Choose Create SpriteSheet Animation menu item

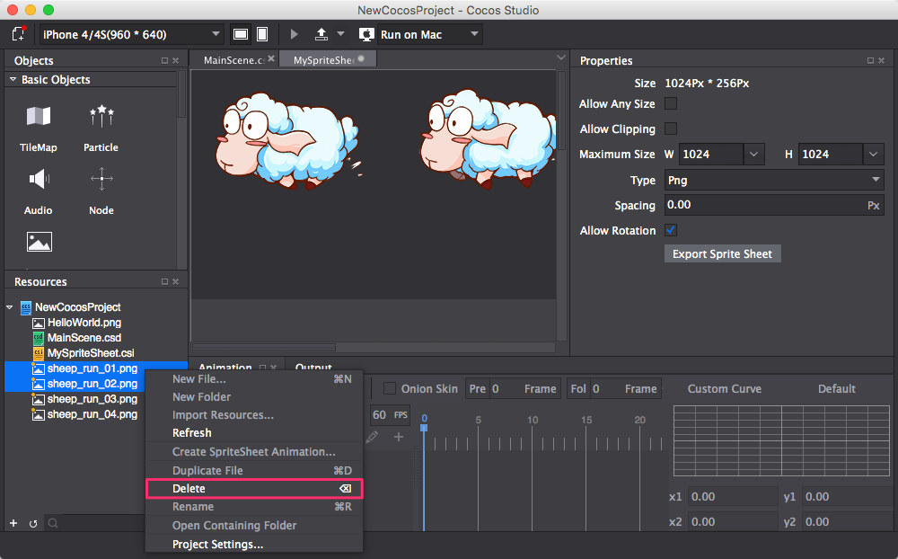[254, 452]
